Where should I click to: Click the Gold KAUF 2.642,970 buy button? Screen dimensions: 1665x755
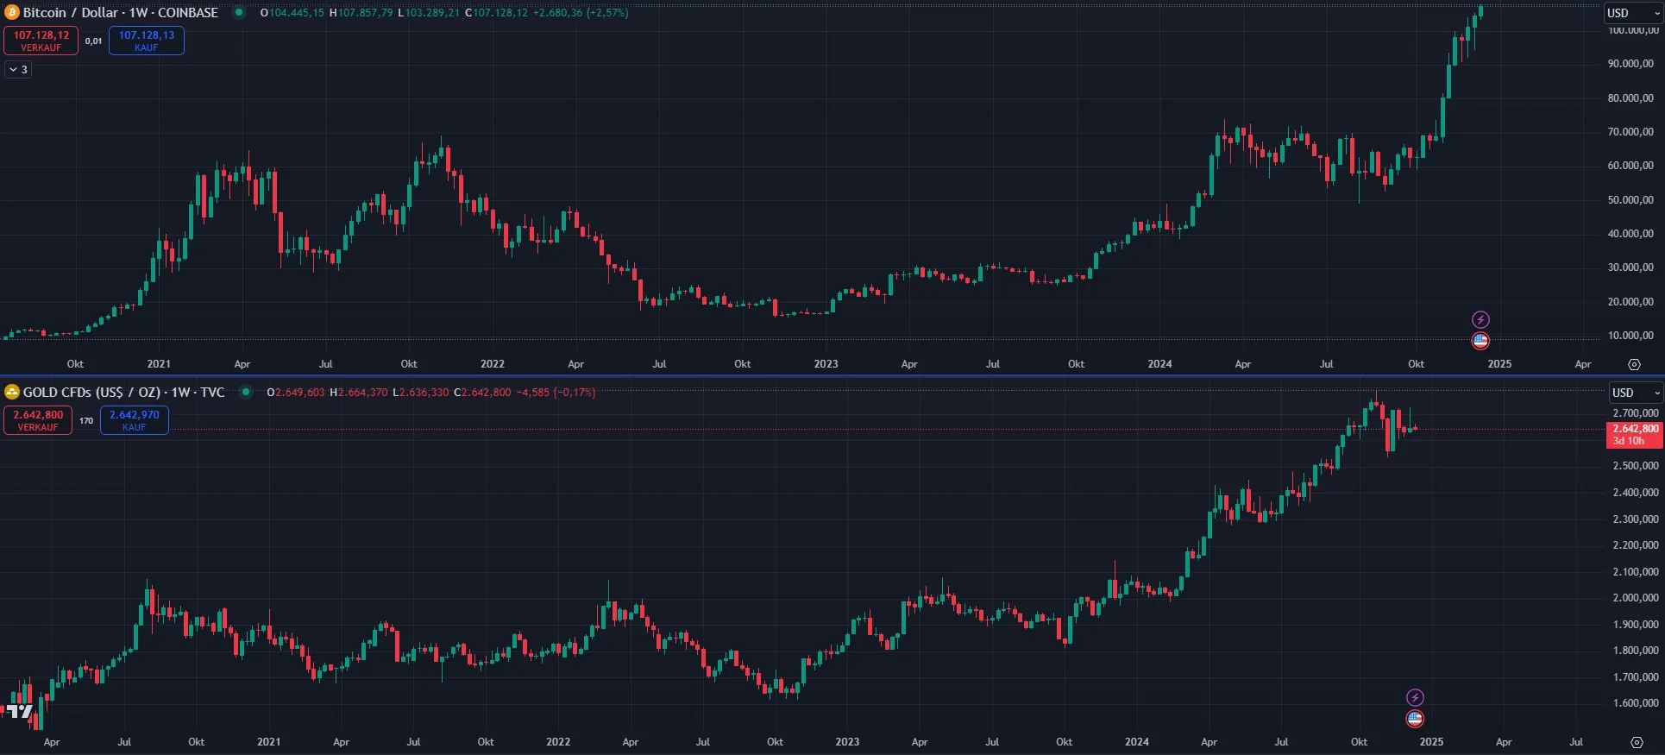pos(134,420)
